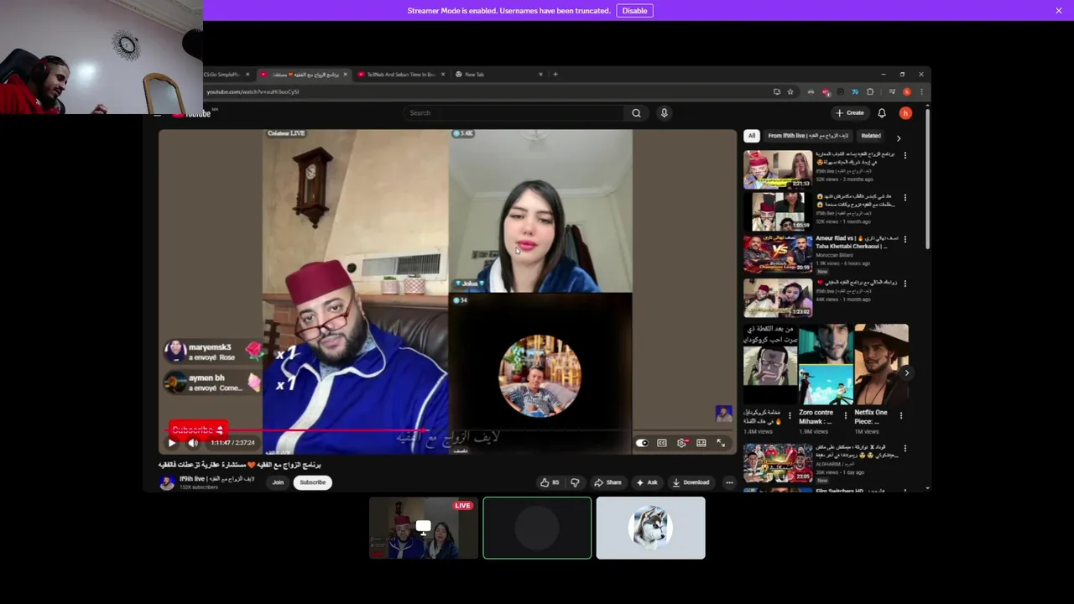This screenshot has width=1074, height=604.
Task: Click the translate extension icon in toolbar
Action: click(855, 91)
